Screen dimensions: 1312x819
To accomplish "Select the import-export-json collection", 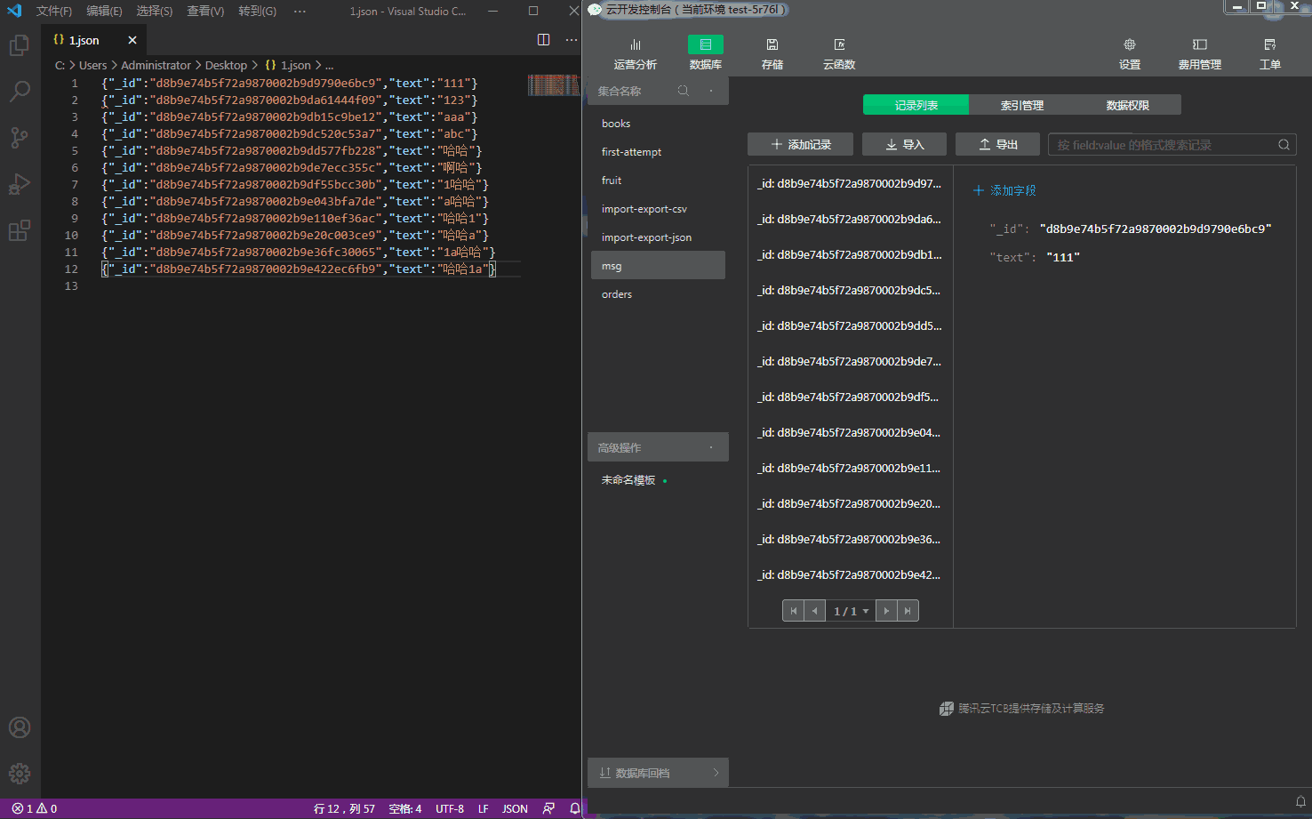I will click(658, 237).
